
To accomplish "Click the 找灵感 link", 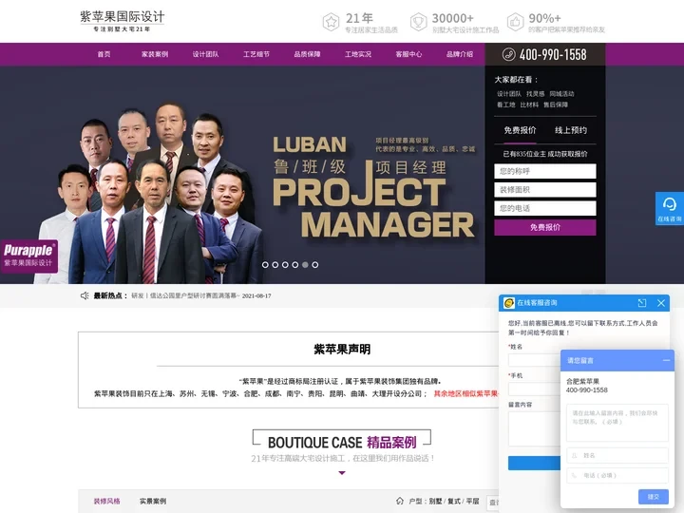I will pyautogui.click(x=535, y=94).
